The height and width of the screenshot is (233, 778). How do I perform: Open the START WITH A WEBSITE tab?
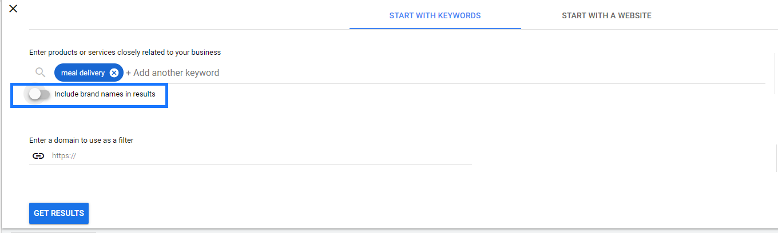(606, 15)
